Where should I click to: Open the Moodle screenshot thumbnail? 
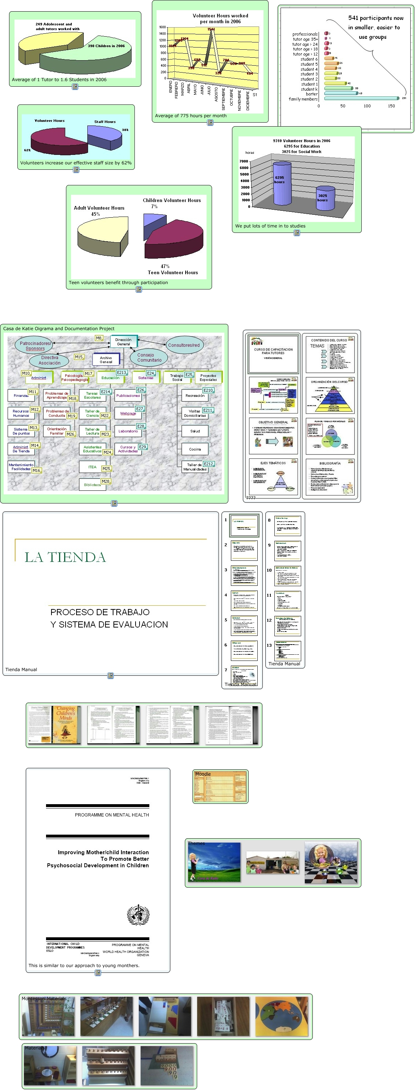pyautogui.click(x=220, y=787)
